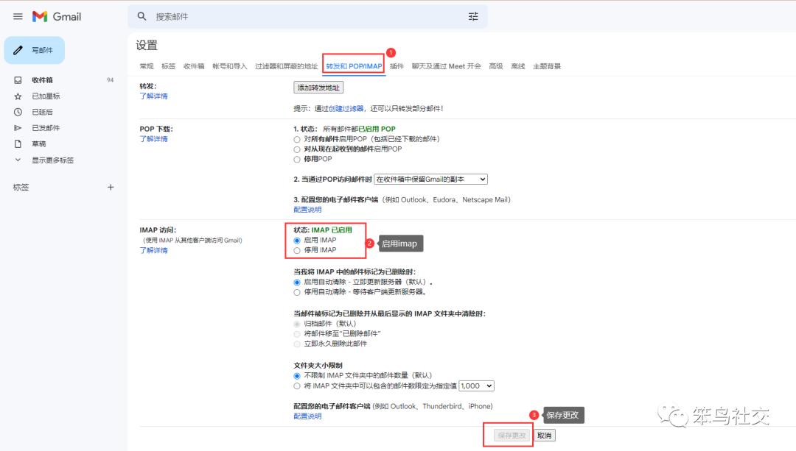796x451 pixels.
Task: Switch to the 标签 settings tab
Action: (x=169, y=66)
